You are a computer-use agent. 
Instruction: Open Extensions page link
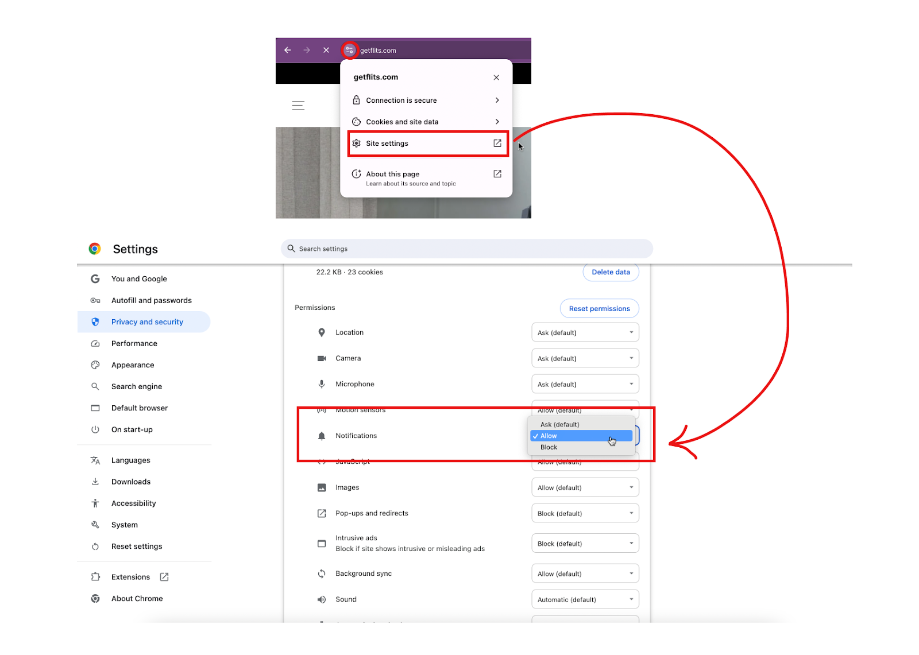144,577
